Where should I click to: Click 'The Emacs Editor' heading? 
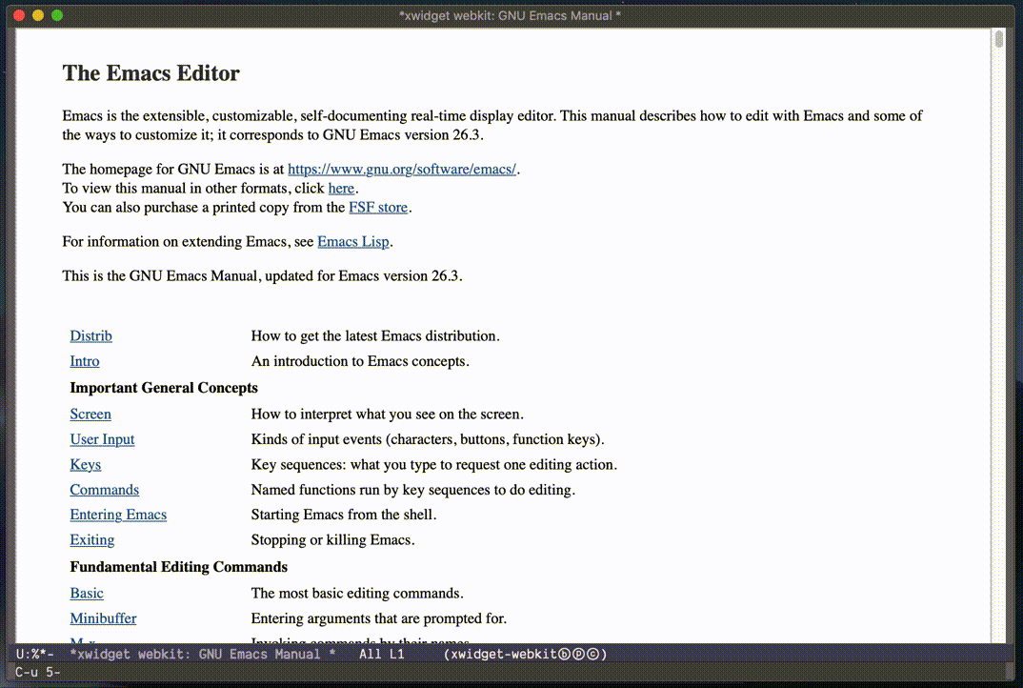point(150,73)
